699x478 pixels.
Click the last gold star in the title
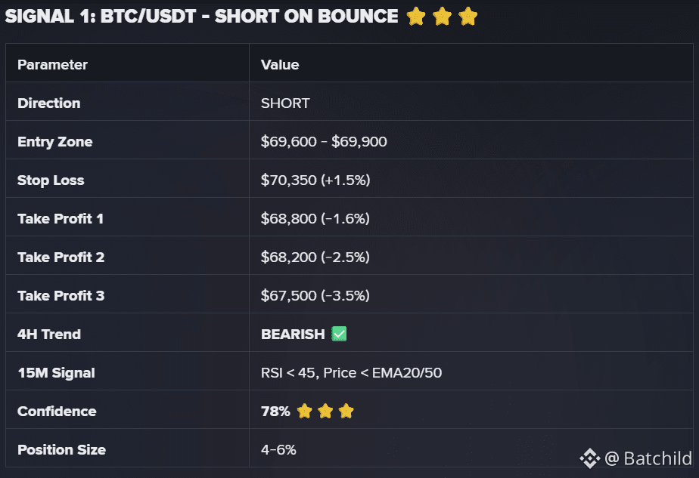(468, 17)
